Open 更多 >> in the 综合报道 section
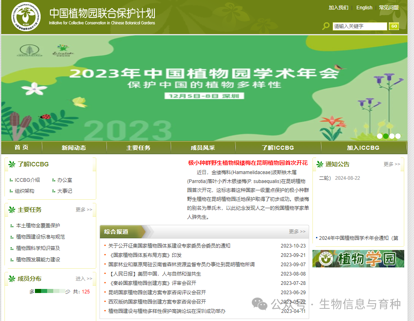 (x=296, y=231)
